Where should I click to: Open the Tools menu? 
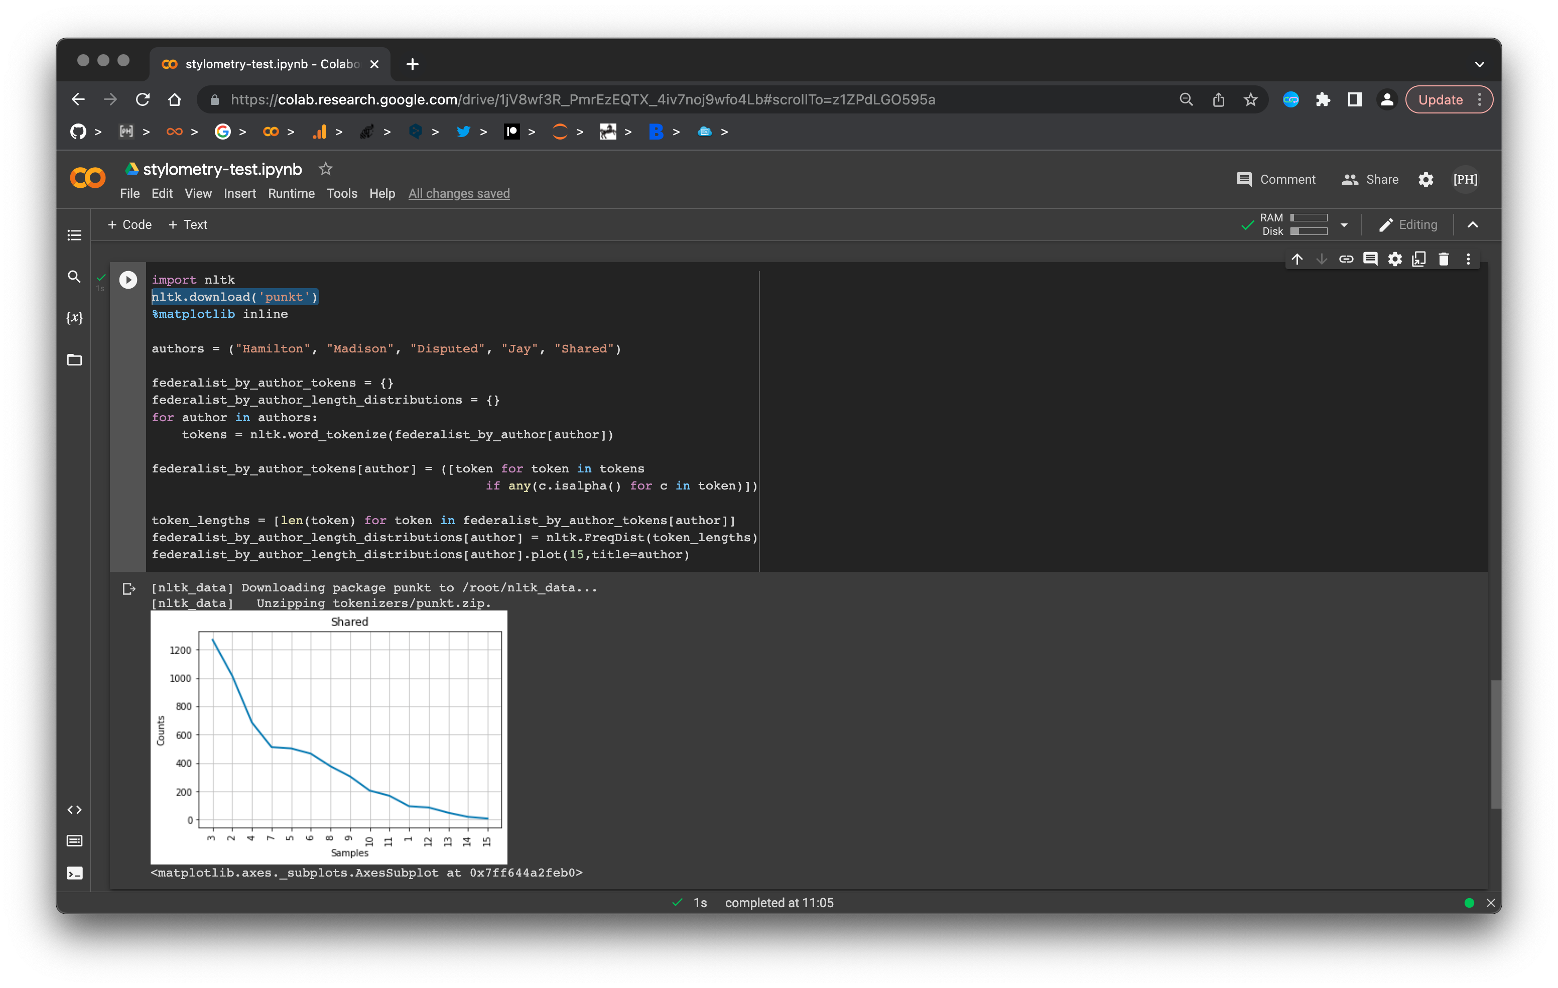(x=342, y=193)
